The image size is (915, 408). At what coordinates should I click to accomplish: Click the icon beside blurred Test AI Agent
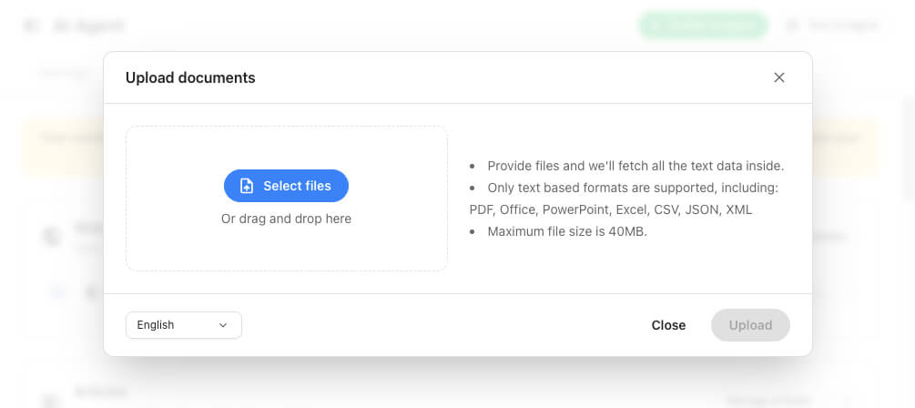pos(792,25)
